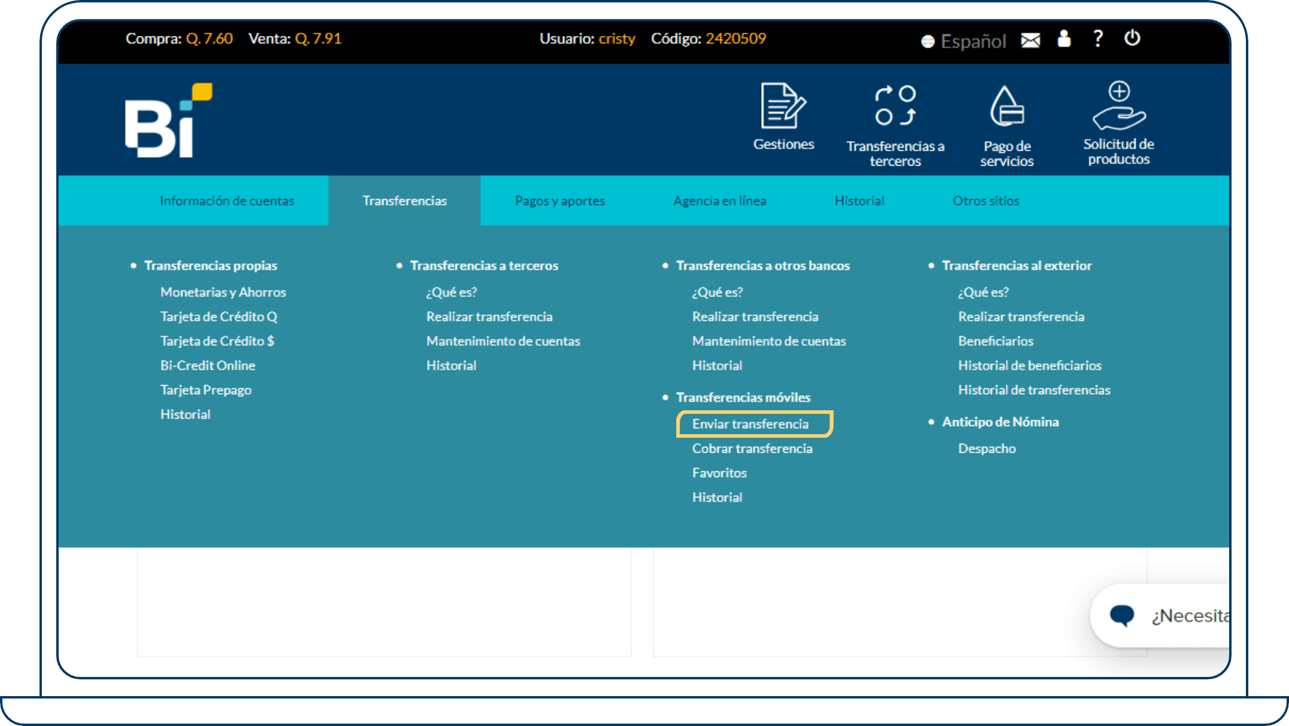Viewport: 1289px width, 726px height.
Task: Open Tarjeta de Crédito $ link
Action: coord(217,341)
